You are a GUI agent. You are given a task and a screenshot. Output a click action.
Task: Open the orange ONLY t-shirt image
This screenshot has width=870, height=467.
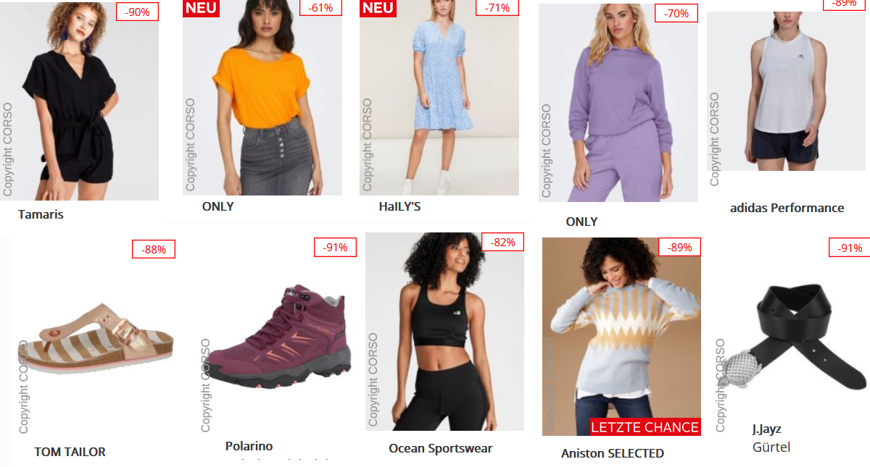pos(262,98)
